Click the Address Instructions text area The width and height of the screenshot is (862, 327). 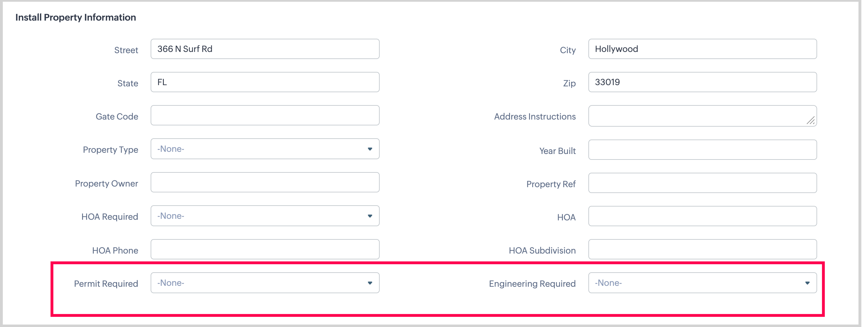point(696,116)
